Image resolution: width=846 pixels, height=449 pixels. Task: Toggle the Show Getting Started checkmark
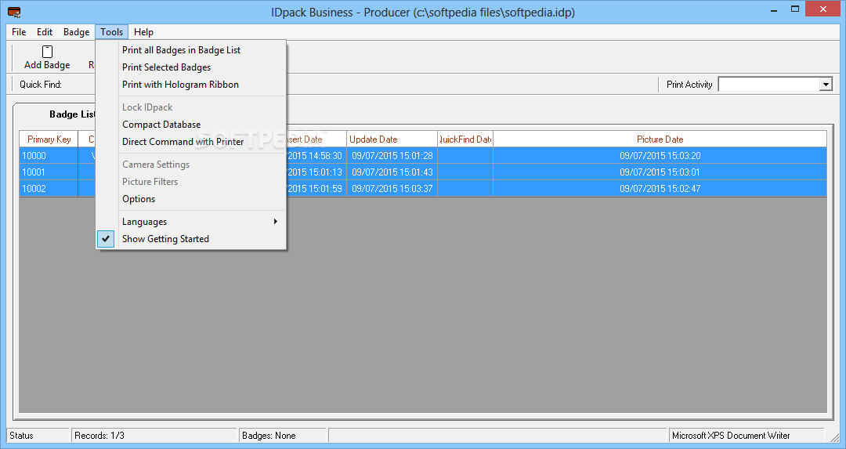click(106, 238)
